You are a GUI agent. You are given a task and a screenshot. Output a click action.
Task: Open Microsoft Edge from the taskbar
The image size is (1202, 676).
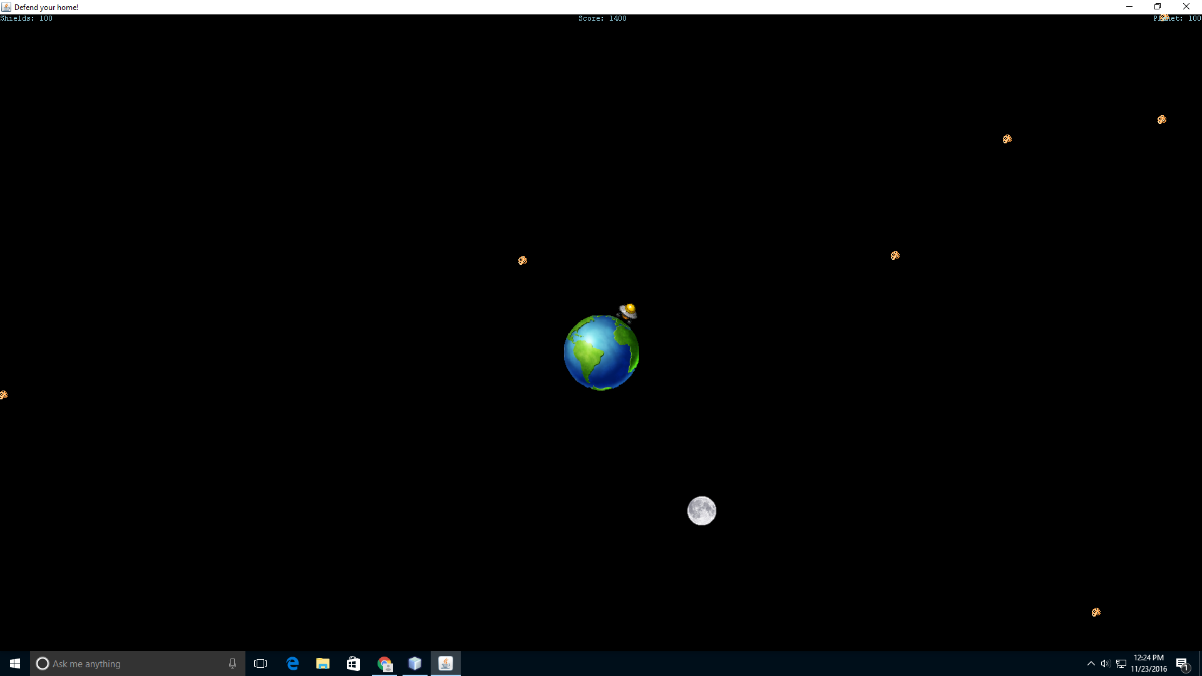292,663
